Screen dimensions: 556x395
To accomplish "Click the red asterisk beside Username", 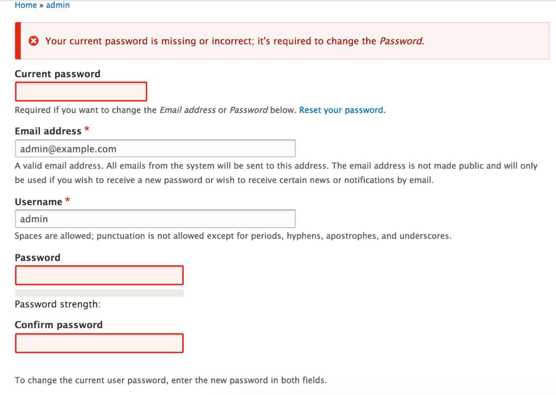I will 68,200.
